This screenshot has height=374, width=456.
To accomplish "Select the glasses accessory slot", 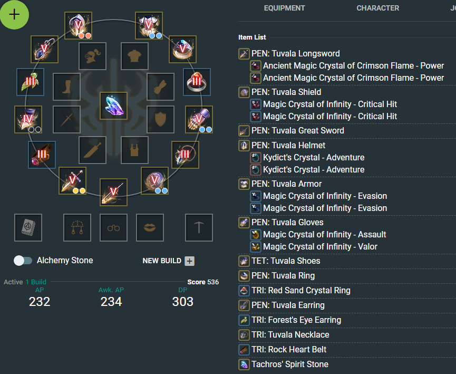I will [x=113, y=227].
